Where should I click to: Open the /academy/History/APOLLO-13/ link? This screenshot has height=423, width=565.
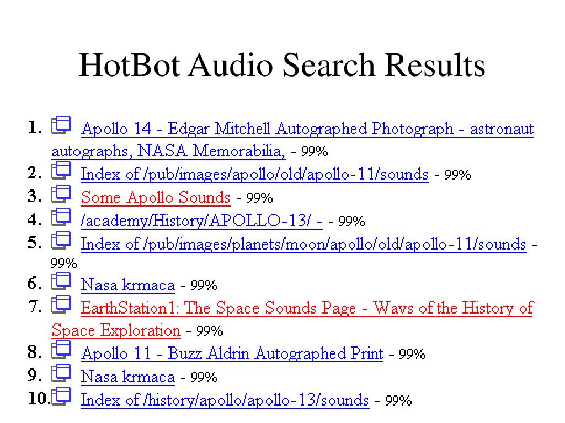(x=201, y=220)
